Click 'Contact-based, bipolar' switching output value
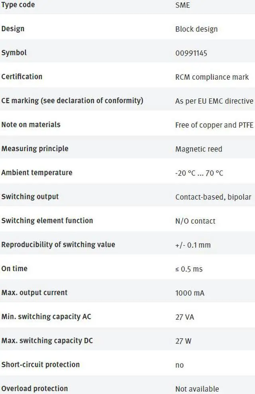255x394 pixels. click(213, 197)
